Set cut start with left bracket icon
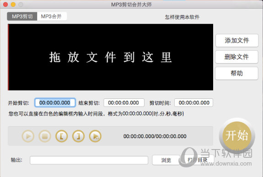 tap(62, 136)
